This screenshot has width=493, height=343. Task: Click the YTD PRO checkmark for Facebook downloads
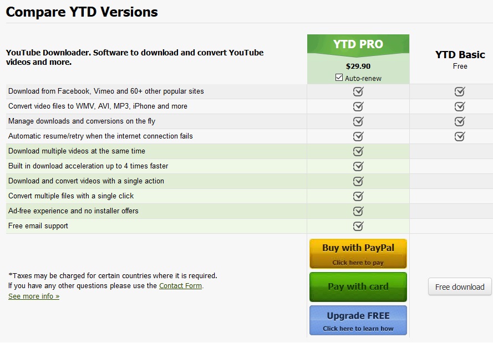(358, 91)
